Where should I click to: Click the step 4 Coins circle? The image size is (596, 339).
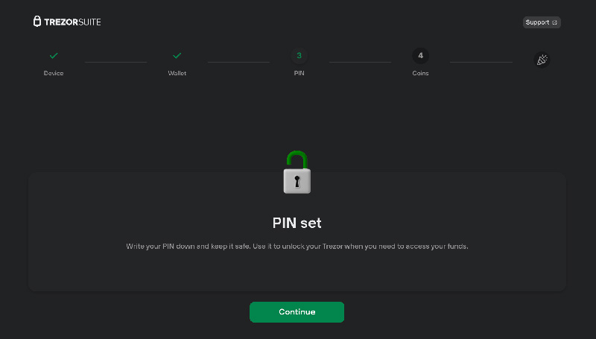[x=420, y=56]
